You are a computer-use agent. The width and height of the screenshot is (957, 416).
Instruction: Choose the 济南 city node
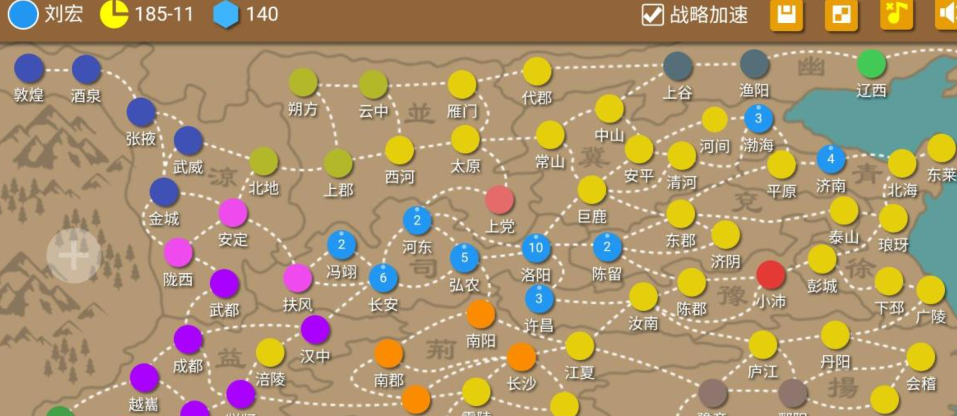831,159
